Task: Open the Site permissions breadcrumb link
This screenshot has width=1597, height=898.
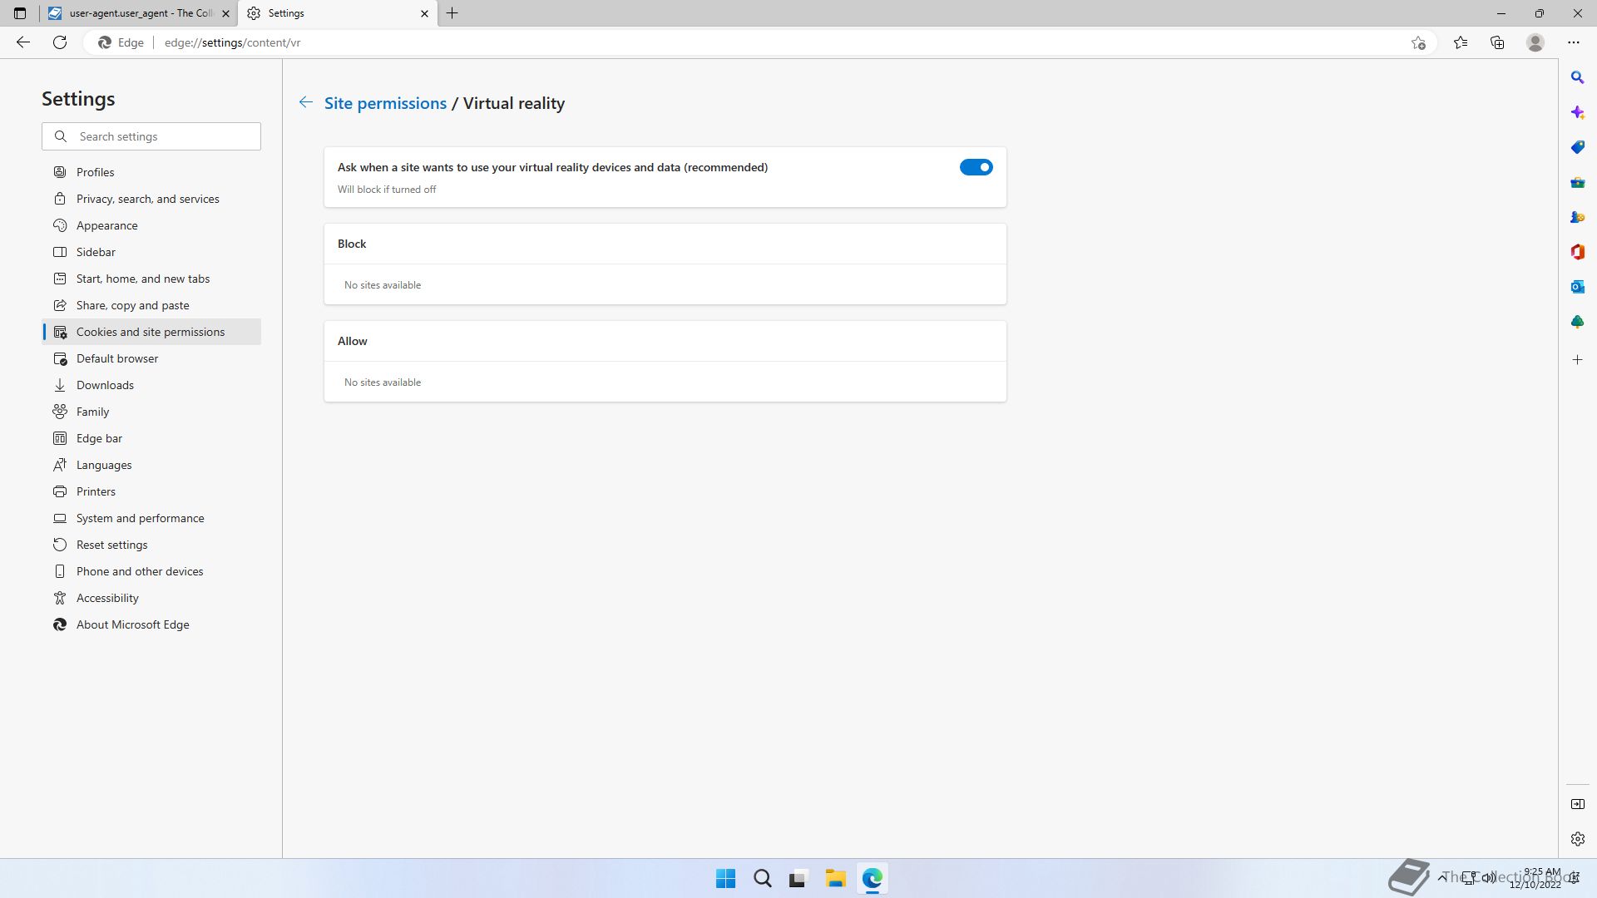Action: 385,103
